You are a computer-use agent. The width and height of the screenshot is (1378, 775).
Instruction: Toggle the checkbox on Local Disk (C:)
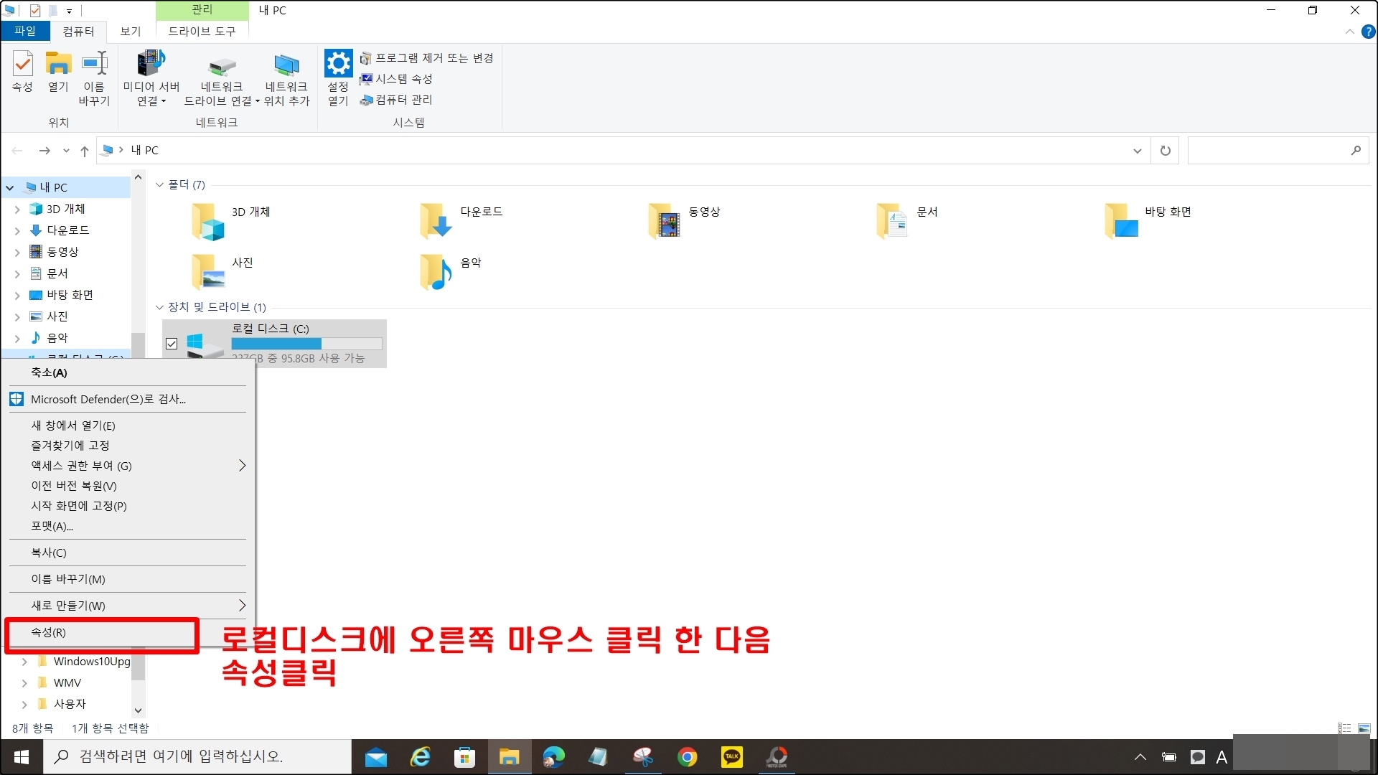coord(172,344)
